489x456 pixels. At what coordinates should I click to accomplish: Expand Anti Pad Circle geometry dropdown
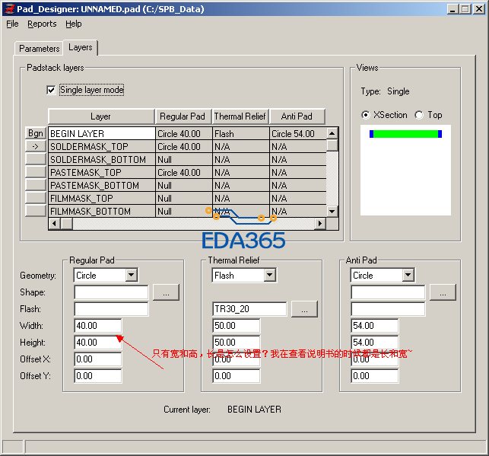(407, 275)
